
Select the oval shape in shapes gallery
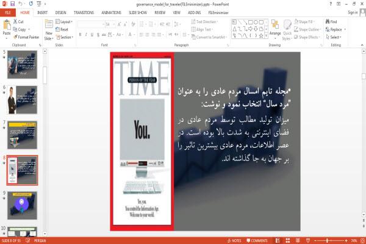point(256,22)
